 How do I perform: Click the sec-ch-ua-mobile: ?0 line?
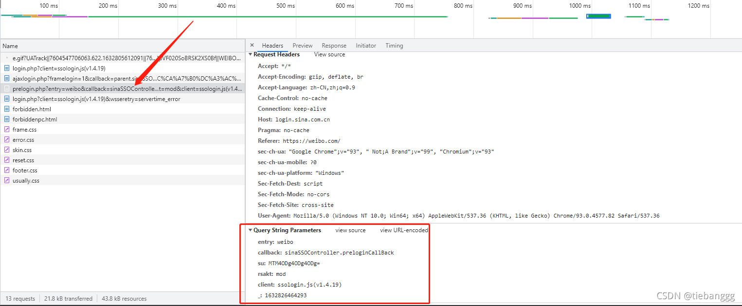pos(287,162)
